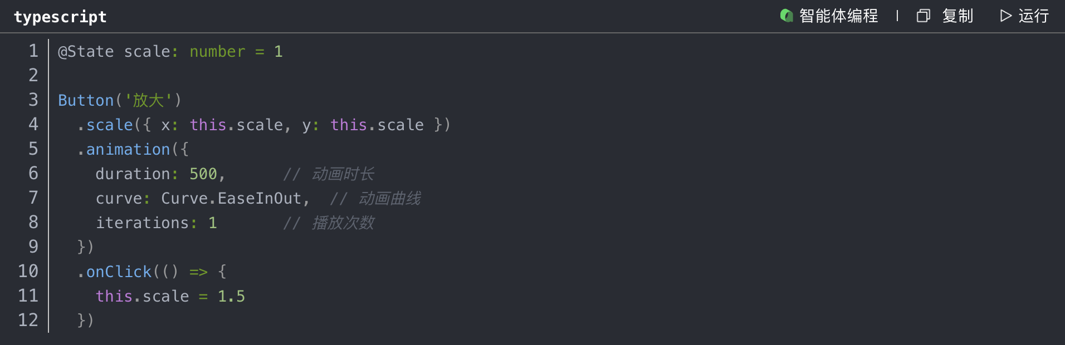Image resolution: width=1065 pixels, height=345 pixels.
Task: Click the value 1.5 in code
Action: click(x=231, y=297)
